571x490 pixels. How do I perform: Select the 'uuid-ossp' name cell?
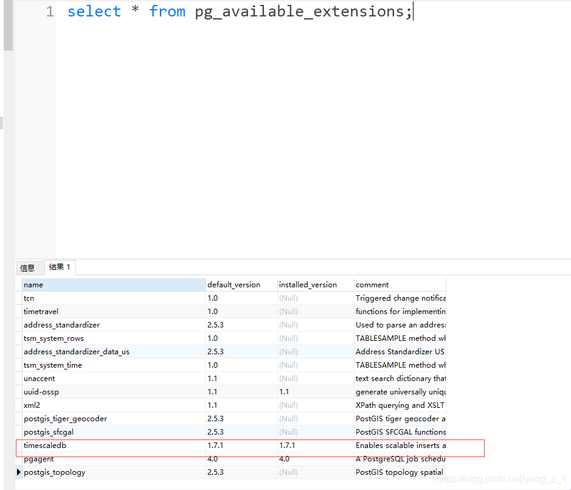(114, 392)
